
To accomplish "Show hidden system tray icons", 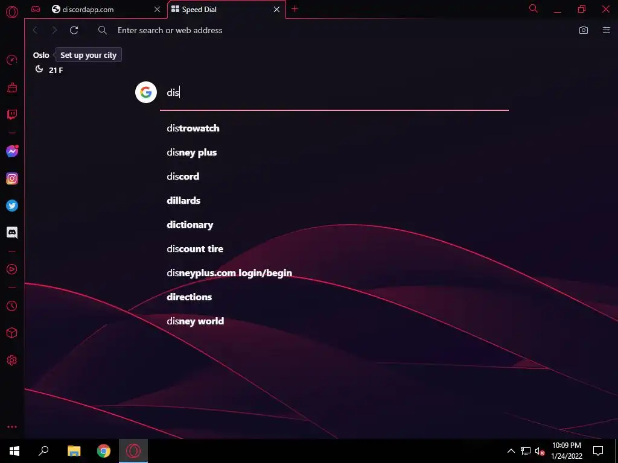I will [x=511, y=451].
